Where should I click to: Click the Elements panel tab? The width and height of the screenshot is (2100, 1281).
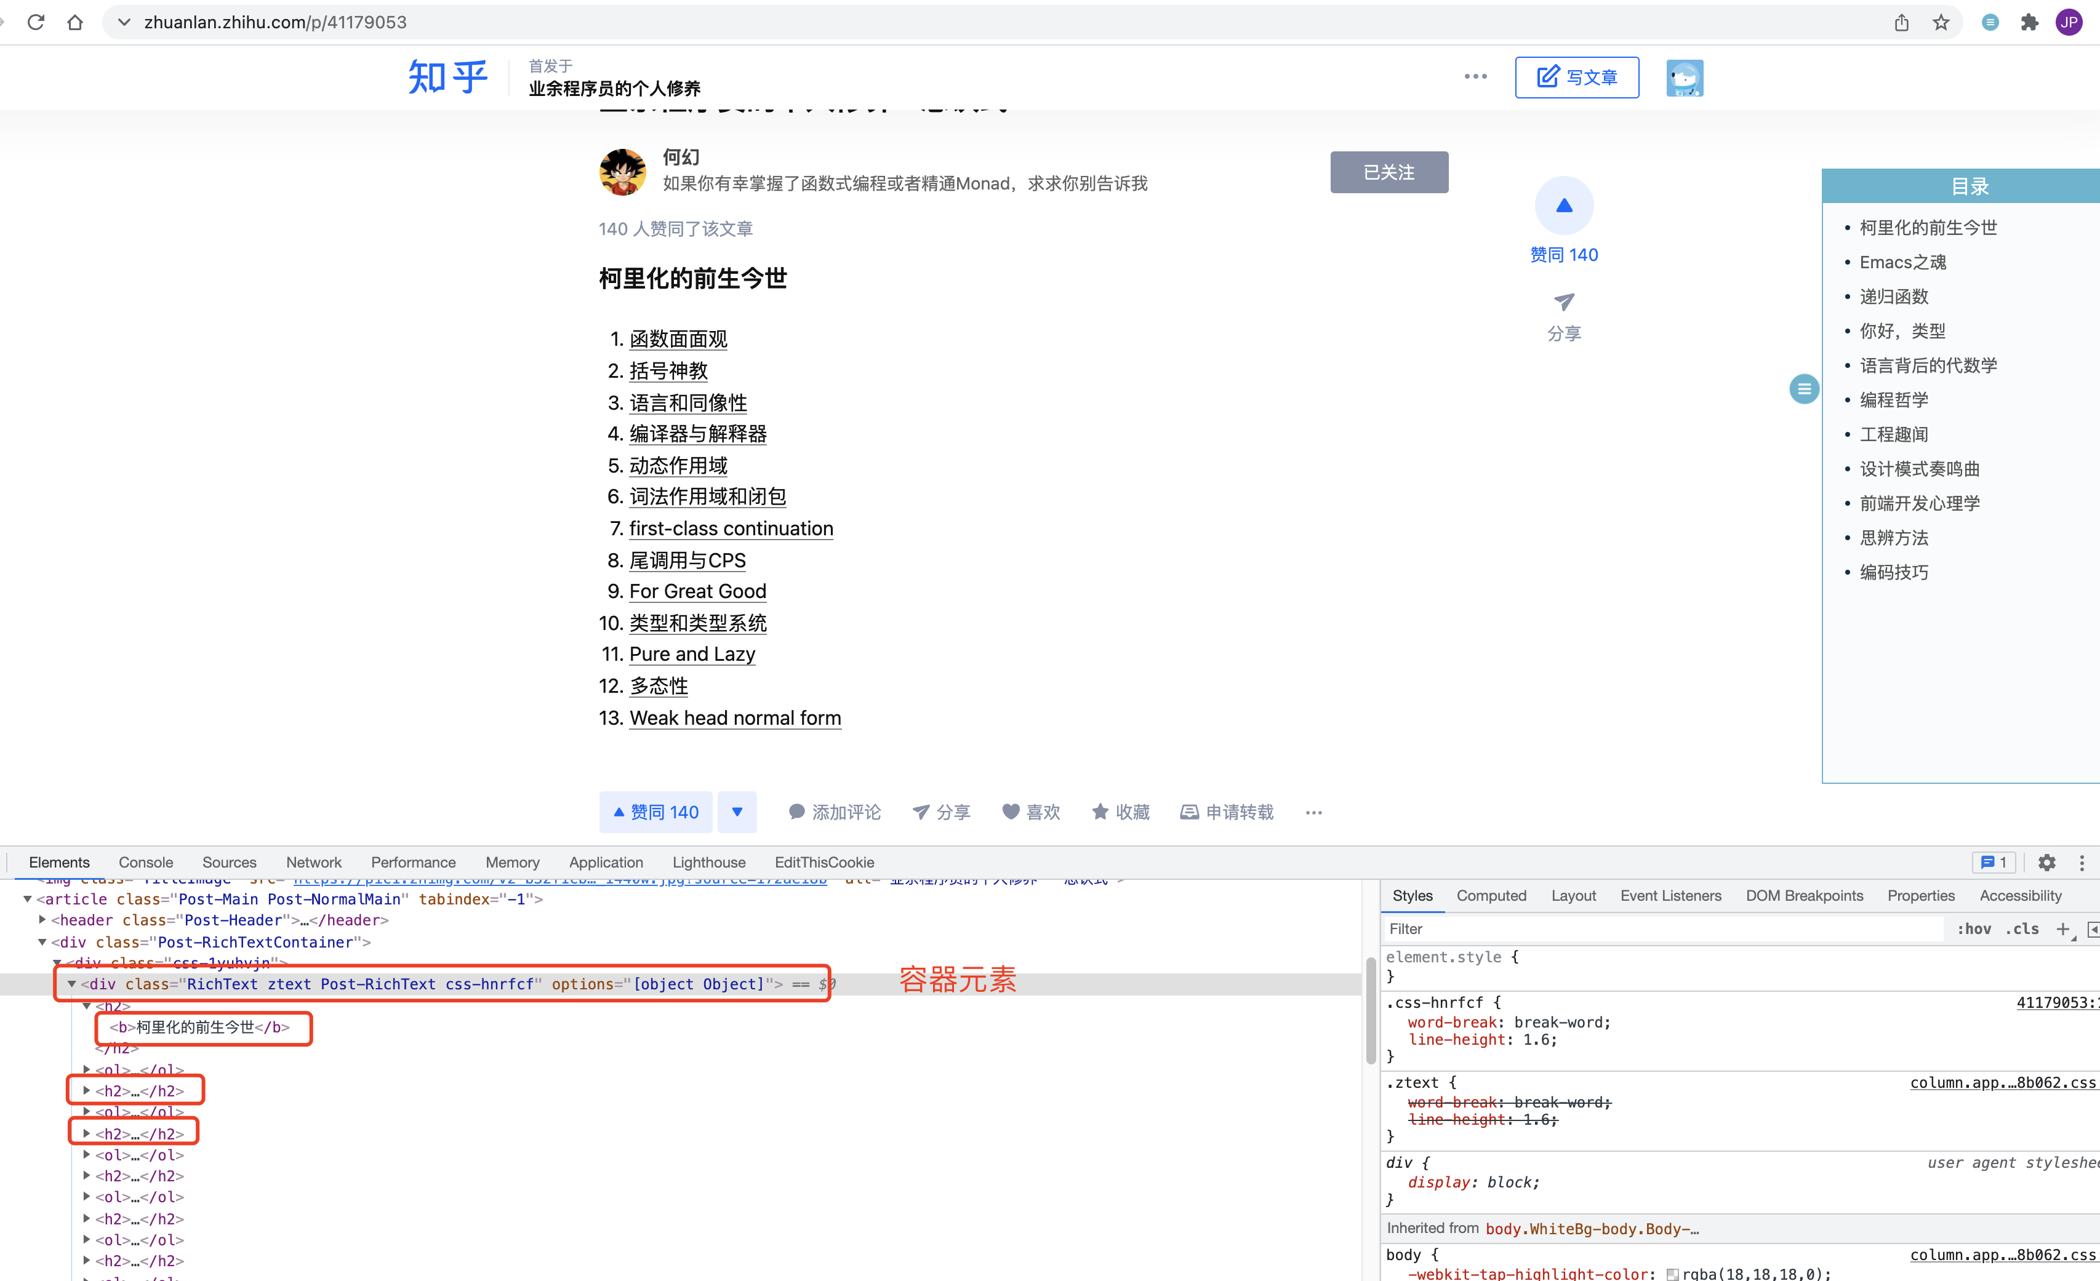tap(60, 861)
